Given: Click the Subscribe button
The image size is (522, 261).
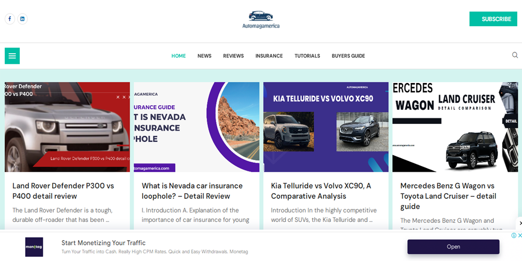Looking at the screenshot, I should (x=493, y=19).
